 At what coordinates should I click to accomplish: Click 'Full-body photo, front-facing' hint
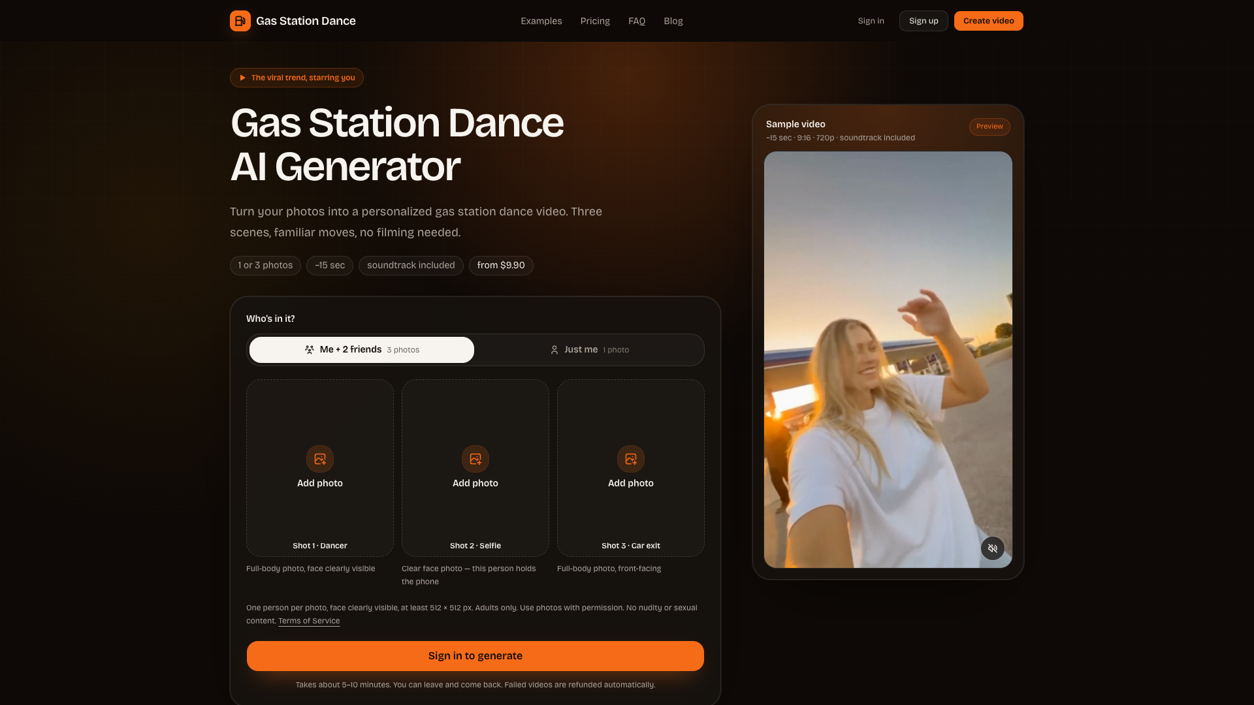[x=609, y=569]
